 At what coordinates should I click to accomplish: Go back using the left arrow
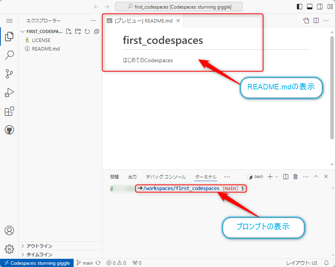(x=97, y=7)
